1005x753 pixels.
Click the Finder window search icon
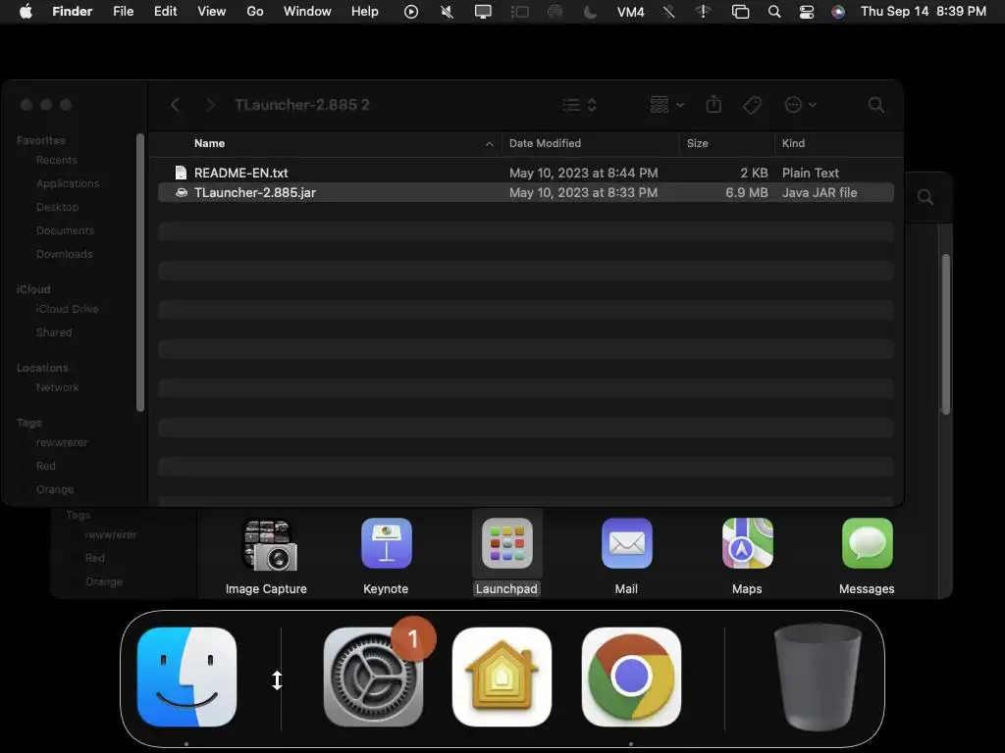(x=876, y=105)
